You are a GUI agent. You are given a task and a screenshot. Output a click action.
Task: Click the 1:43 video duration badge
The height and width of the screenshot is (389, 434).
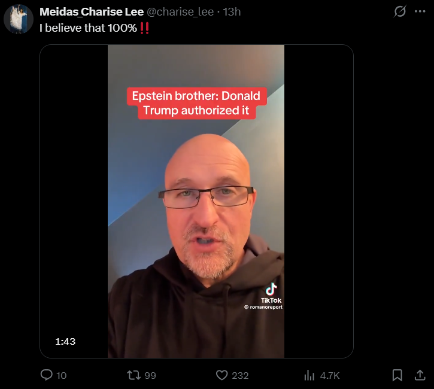pos(65,341)
